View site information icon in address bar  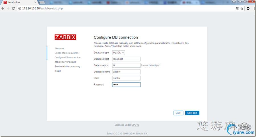[20, 8]
